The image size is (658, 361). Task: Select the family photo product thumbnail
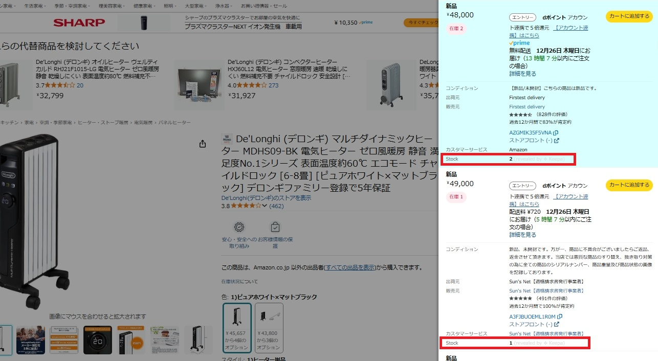[x=31, y=340]
